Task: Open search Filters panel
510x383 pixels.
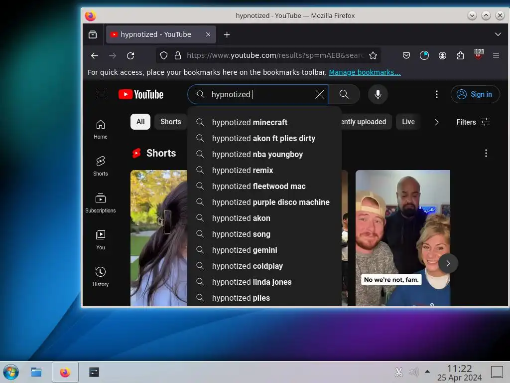Action: [x=473, y=122]
